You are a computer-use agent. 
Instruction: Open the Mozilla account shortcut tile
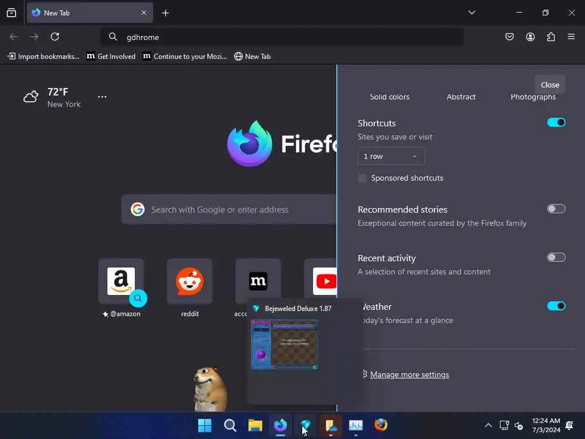(258, 281)
